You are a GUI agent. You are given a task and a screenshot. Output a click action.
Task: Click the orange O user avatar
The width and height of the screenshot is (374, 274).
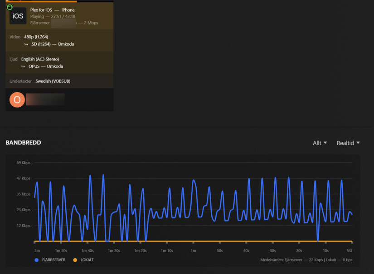click(x=17, y=99)
